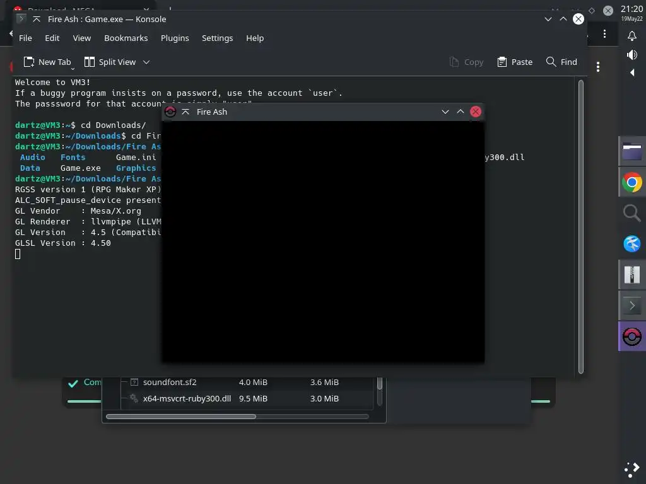The width and height of the screenshot is (646, 484).
Task: Click the Konsole terminal icon in title bar
Action: click(21, 19)
